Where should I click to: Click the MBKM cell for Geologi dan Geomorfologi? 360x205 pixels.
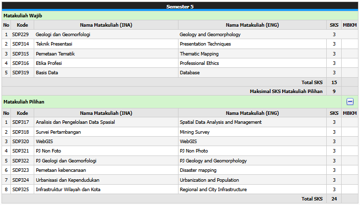349,35
